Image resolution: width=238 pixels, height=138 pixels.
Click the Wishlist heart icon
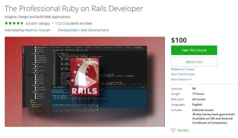[x=173, y=130]
